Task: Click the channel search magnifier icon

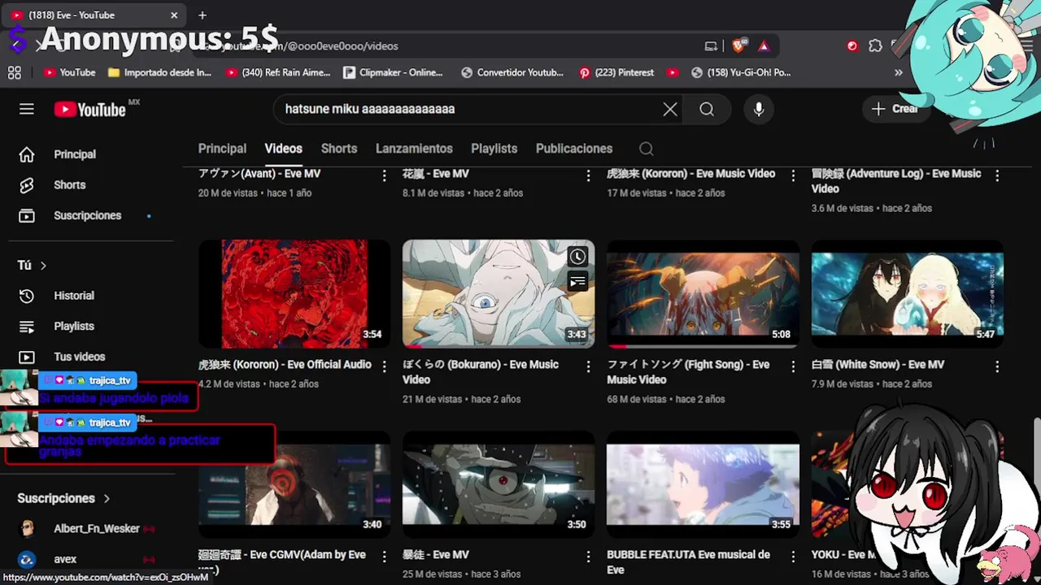Action: coord(646,149)
